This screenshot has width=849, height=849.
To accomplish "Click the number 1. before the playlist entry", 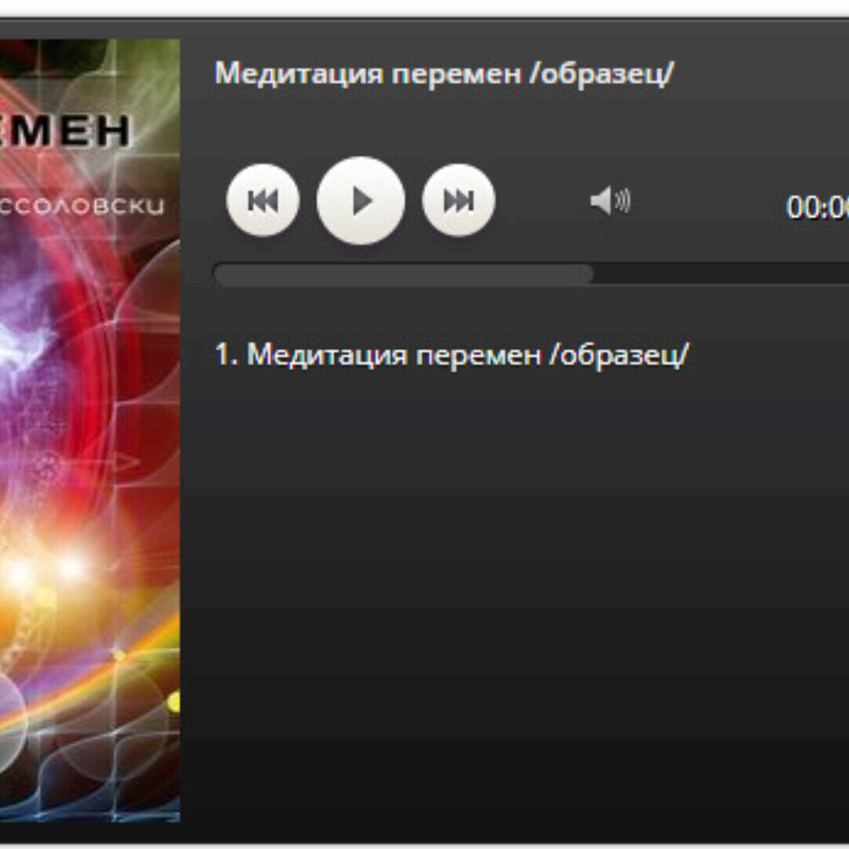I will tap(227, 355).
